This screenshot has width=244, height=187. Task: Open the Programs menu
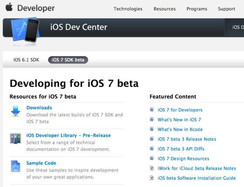point(197,9)
